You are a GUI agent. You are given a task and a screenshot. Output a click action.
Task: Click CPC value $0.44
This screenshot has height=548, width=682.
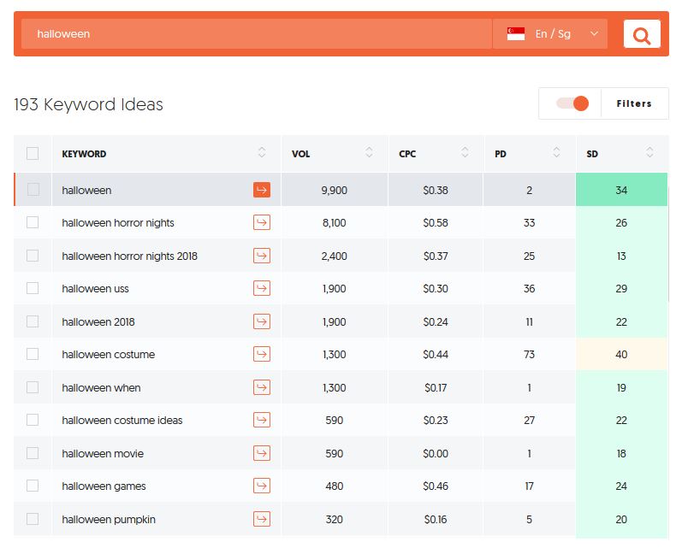[436, 355]
